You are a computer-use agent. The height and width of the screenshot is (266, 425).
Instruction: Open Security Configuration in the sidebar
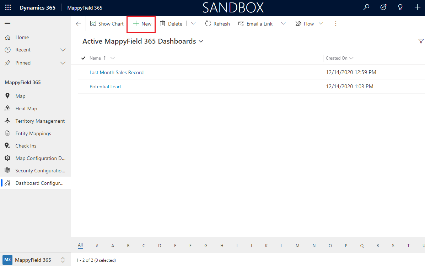[35, 171]
